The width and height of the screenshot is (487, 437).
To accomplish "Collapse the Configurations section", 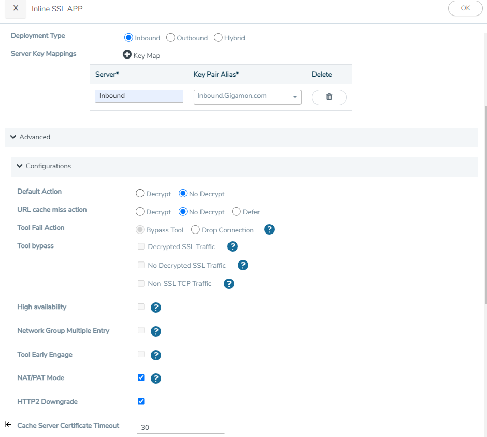I will [20, 166].
